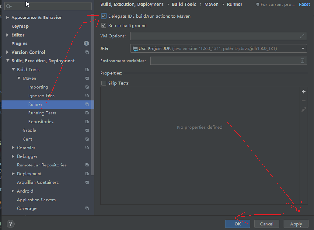Viewport: 314px width, 230px height.
Task: Edit the selected Maven property
Action: coord(304,109)
